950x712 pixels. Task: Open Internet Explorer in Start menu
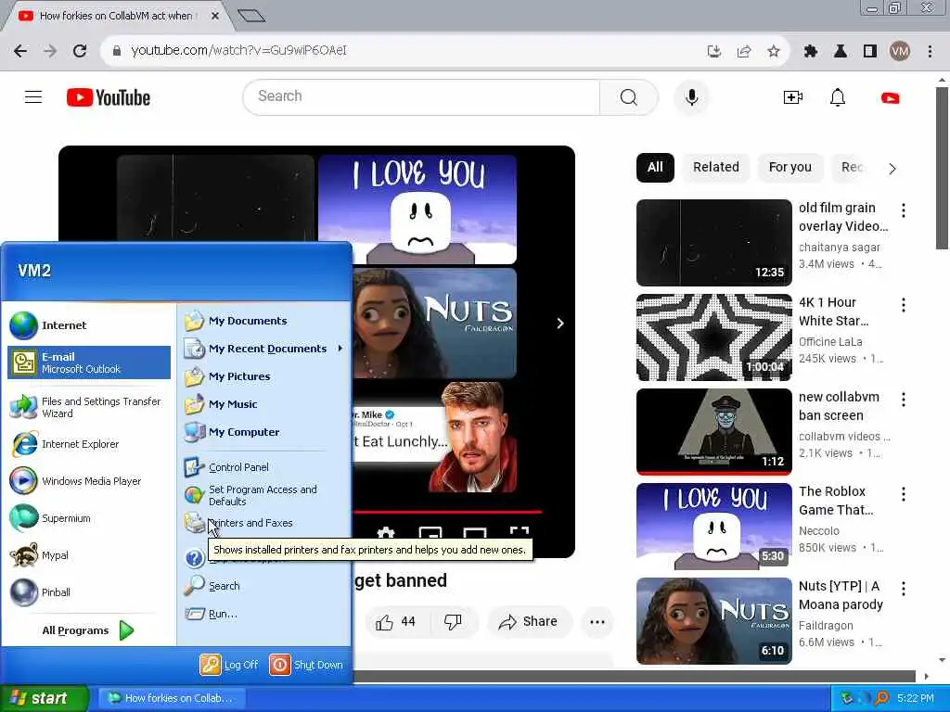(x=89, y=444)
